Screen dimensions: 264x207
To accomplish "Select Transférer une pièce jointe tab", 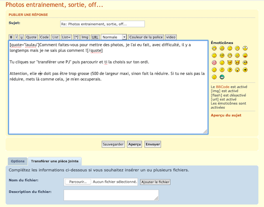I will (x=55, y=161).
